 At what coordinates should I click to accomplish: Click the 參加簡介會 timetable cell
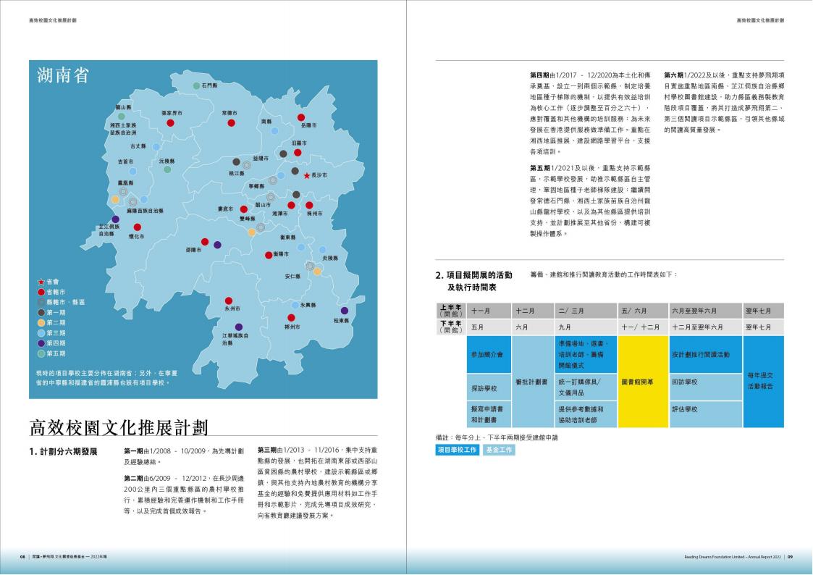pyautogui.click(x=488, y=355)
